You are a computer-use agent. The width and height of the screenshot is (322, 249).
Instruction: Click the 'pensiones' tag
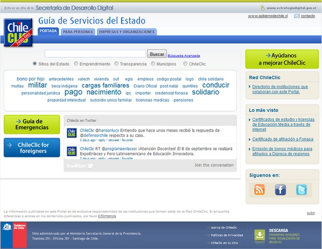183,100
